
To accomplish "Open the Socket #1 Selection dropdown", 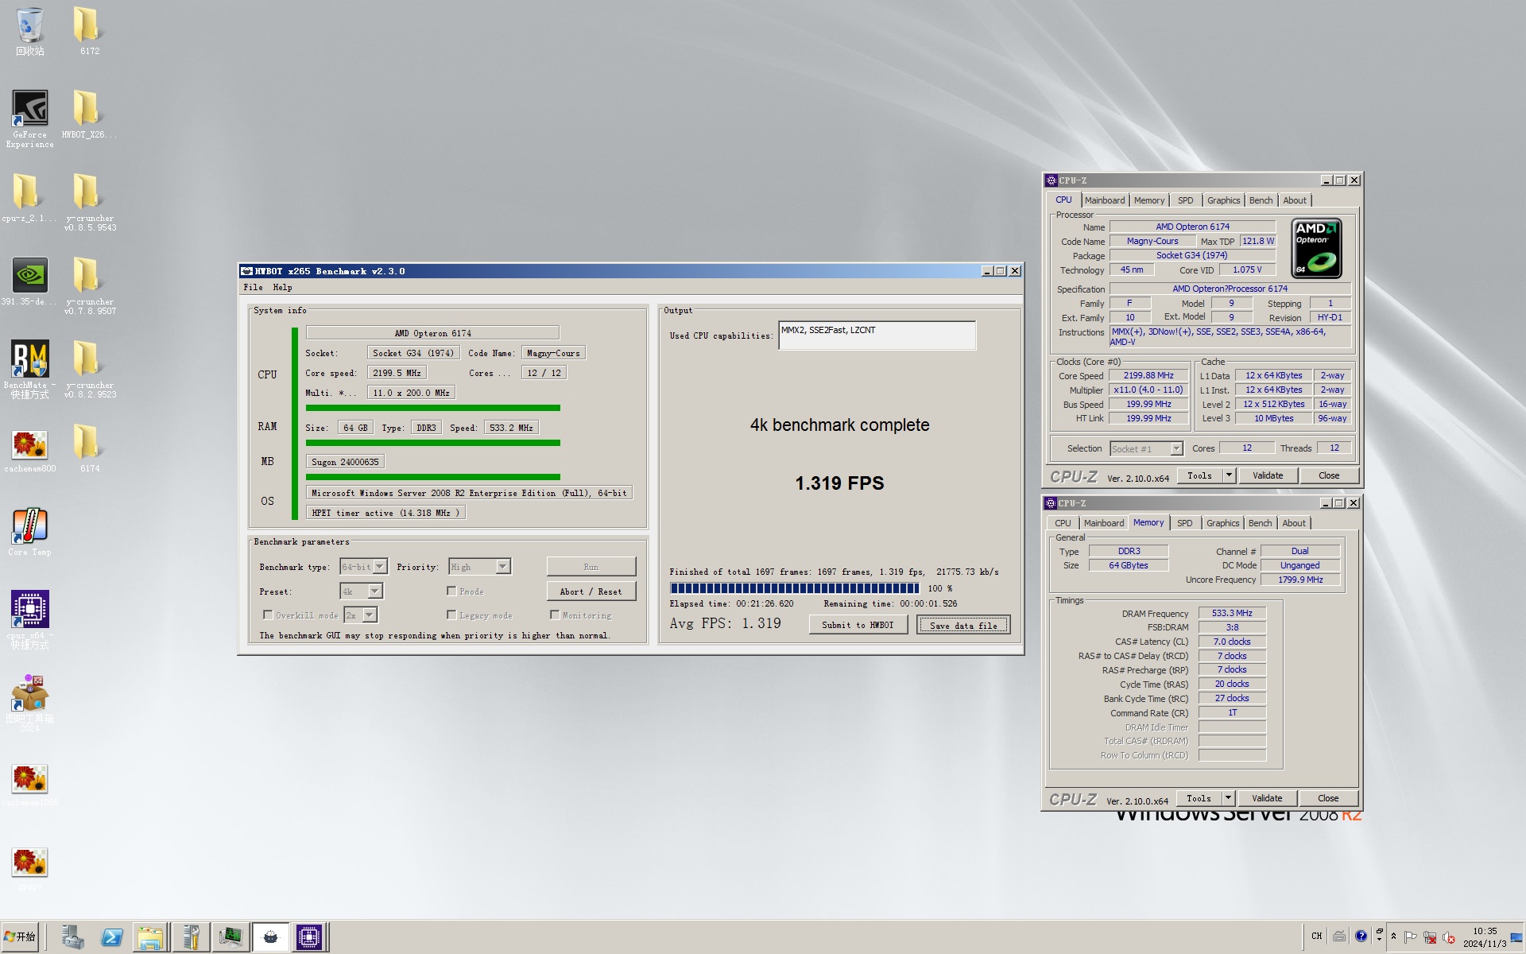I will [1146, 449].
